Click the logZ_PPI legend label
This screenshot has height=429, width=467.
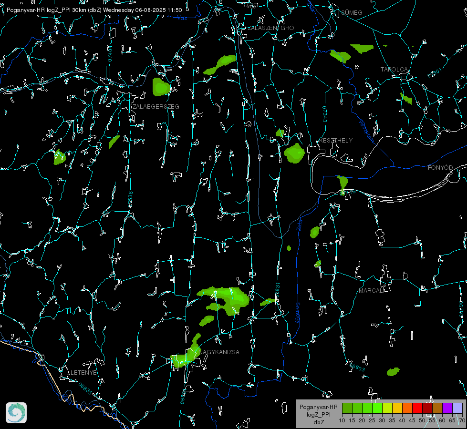coord(318,415)
